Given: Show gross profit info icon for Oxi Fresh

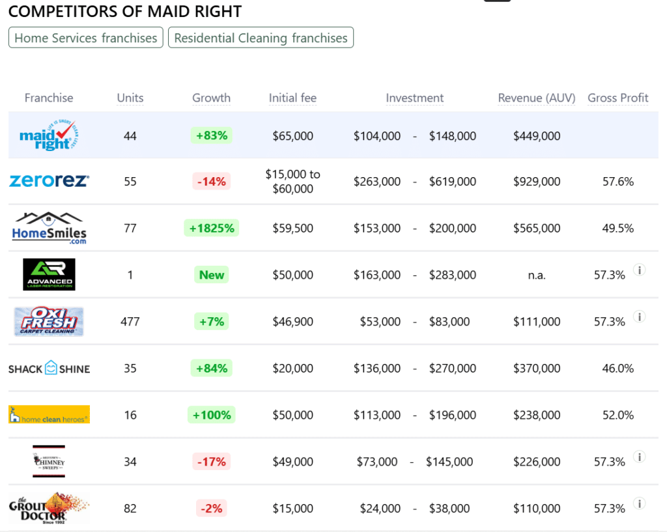Looking at the screenshot, I should (x=640, y=316).
